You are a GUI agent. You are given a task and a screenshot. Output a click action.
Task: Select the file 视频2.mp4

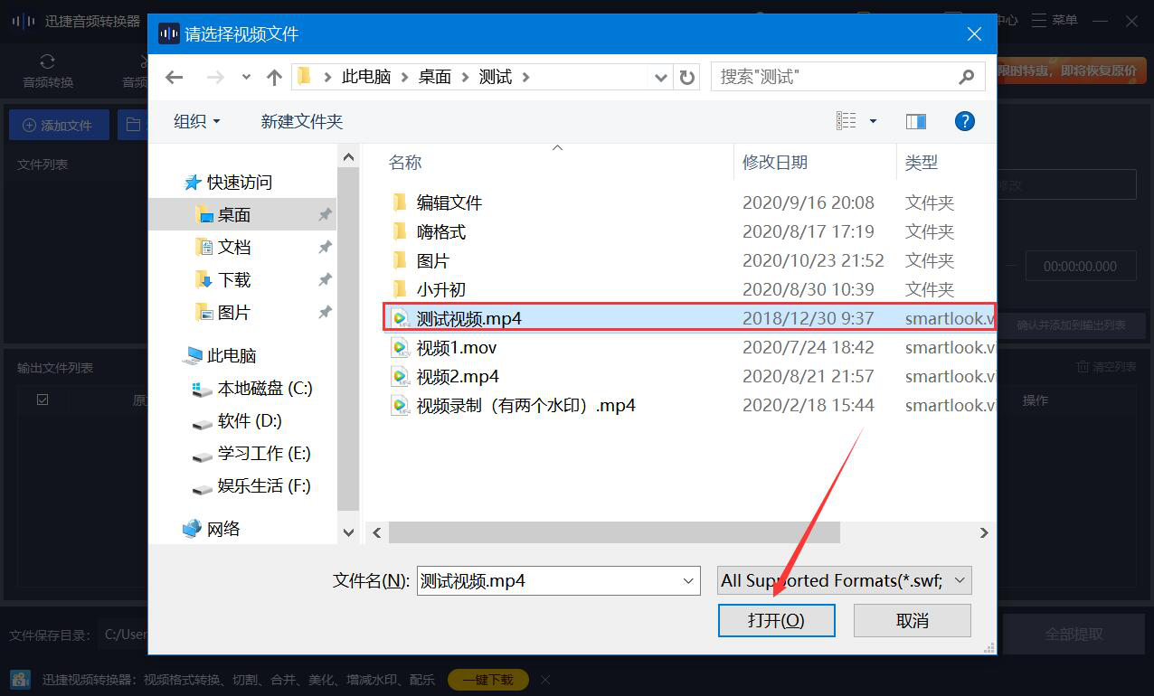coord(458,376)
